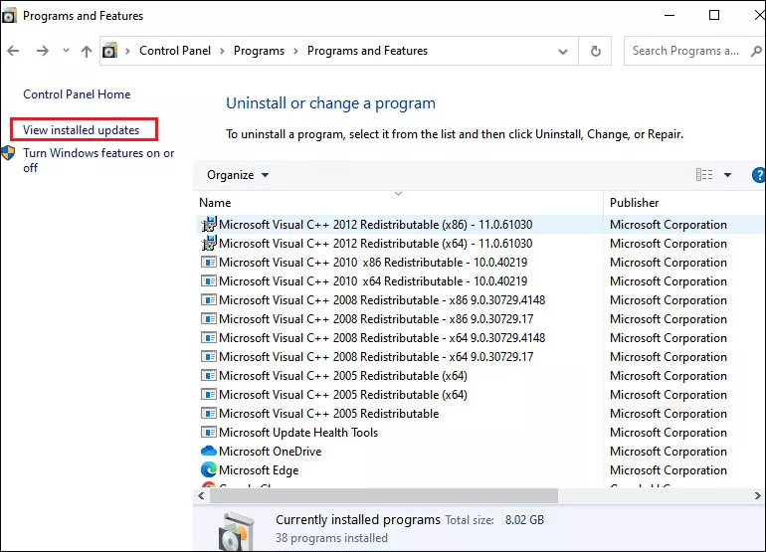Sort by the Name column header

tap(215, 203)
